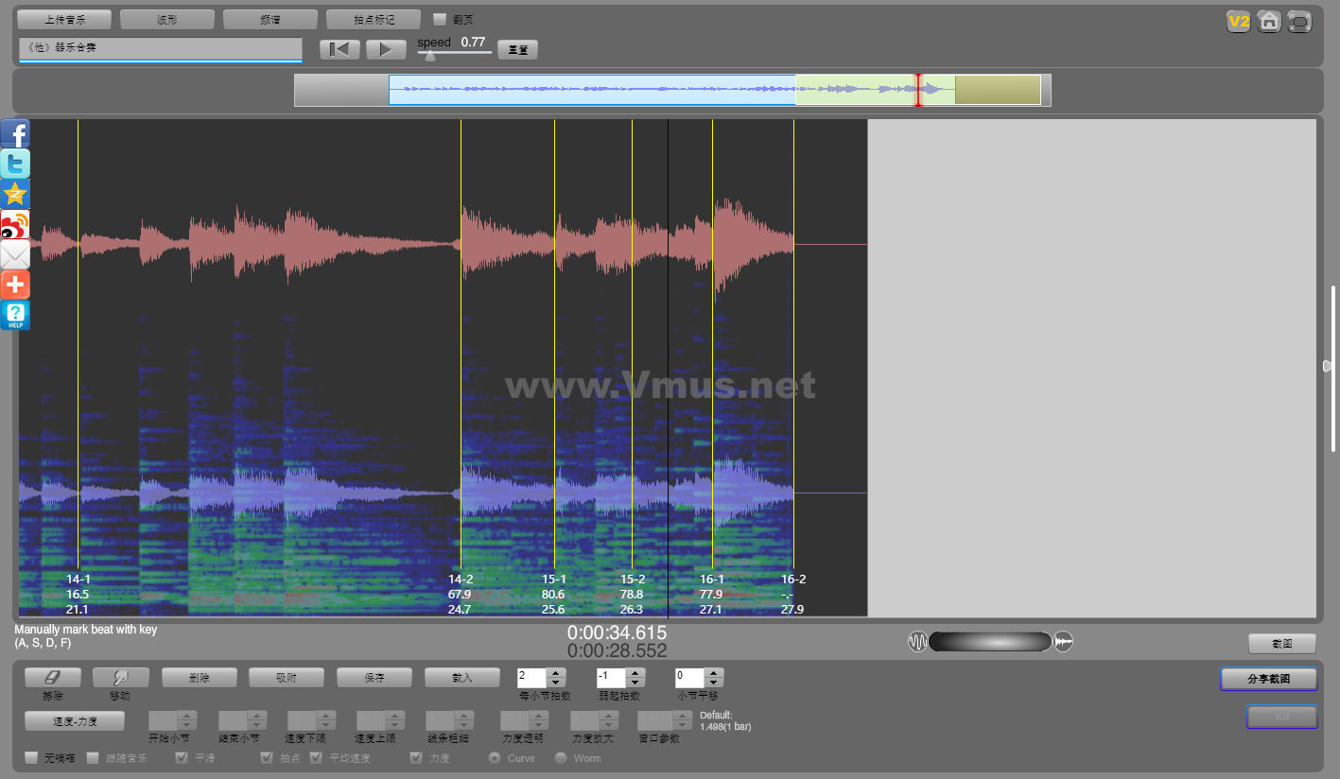Click the speed slider handle
The width and height of the screenshot is (1340, 779).
click(430, 56)
